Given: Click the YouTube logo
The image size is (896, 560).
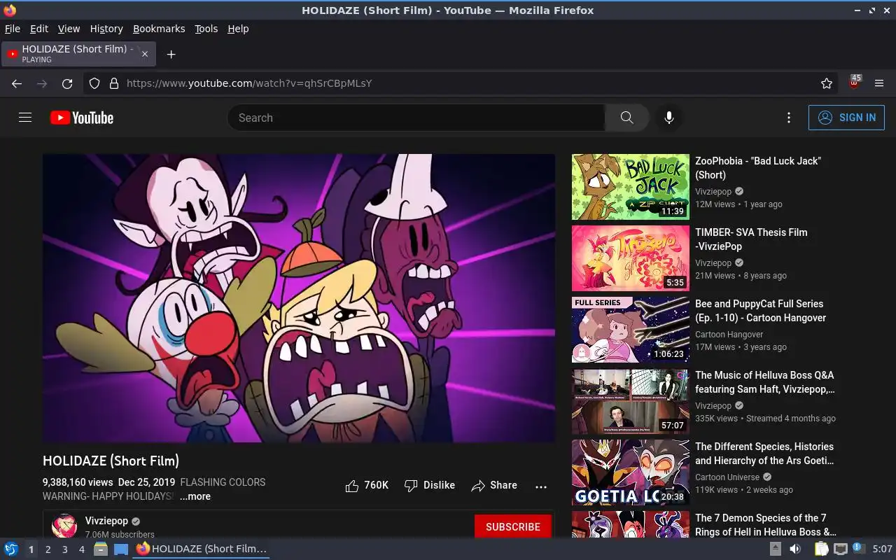Looking at the screenshot, I should pyautogui.click(x=82, y=118).
